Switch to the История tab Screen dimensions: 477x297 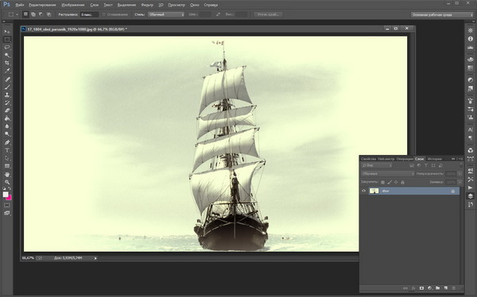tap(434, 159)
